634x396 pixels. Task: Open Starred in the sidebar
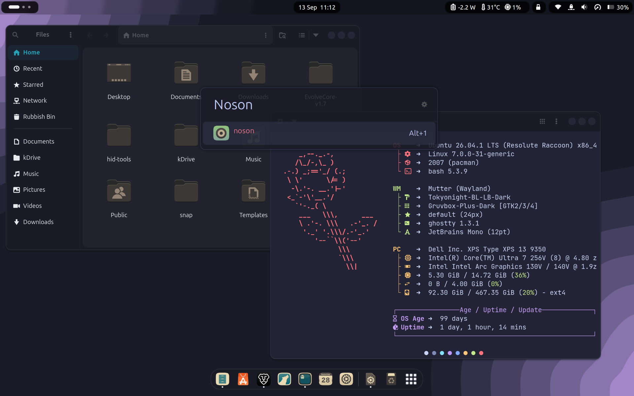pyautogui.click(x=43, y=85)
